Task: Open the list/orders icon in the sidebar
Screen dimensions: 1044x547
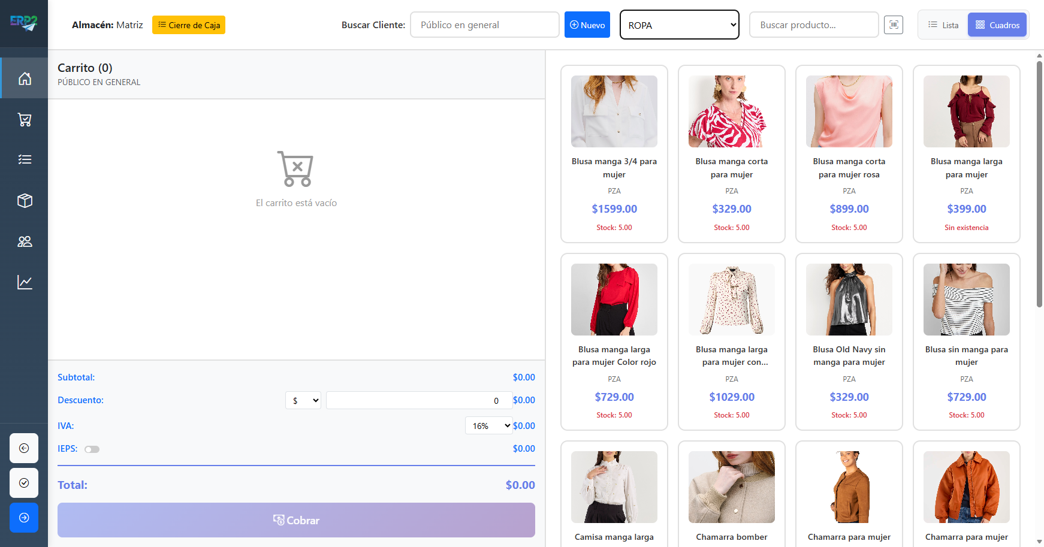Action: click(24, 159)
